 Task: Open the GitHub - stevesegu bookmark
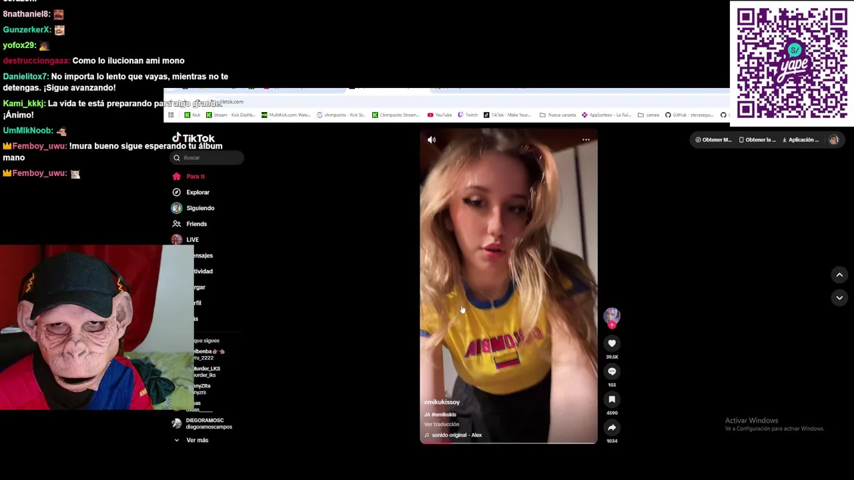tap(689, 115)
